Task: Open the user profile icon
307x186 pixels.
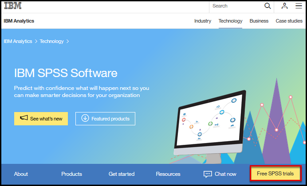Action: click(284, 6)
